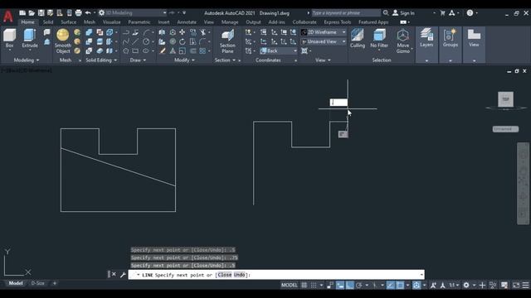
Task: Click the Move Gizmo icon
Action: tap(402, 41)
